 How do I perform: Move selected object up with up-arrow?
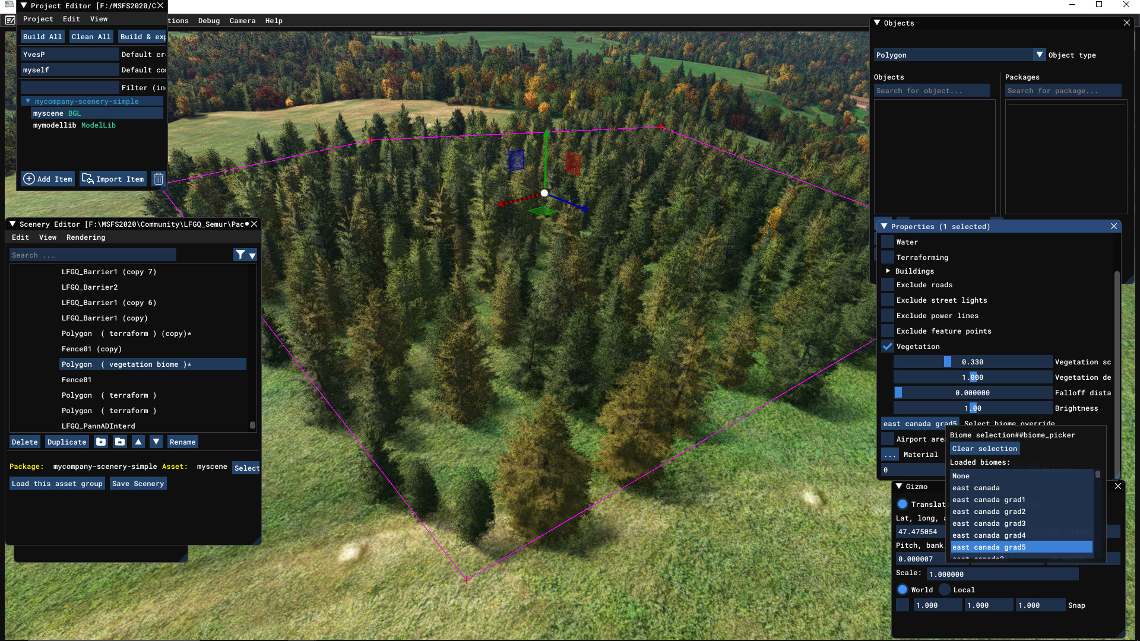click(138, 442)
